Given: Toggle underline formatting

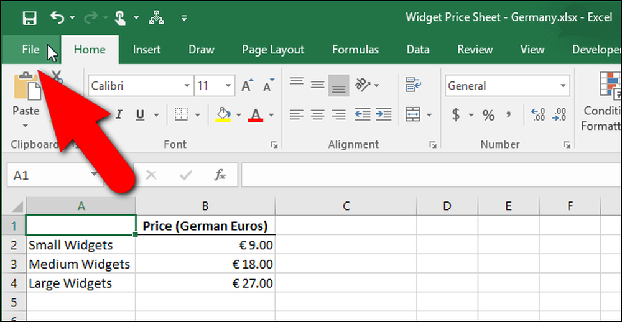Looking at the screenshot, I should (x=139, y=115).
